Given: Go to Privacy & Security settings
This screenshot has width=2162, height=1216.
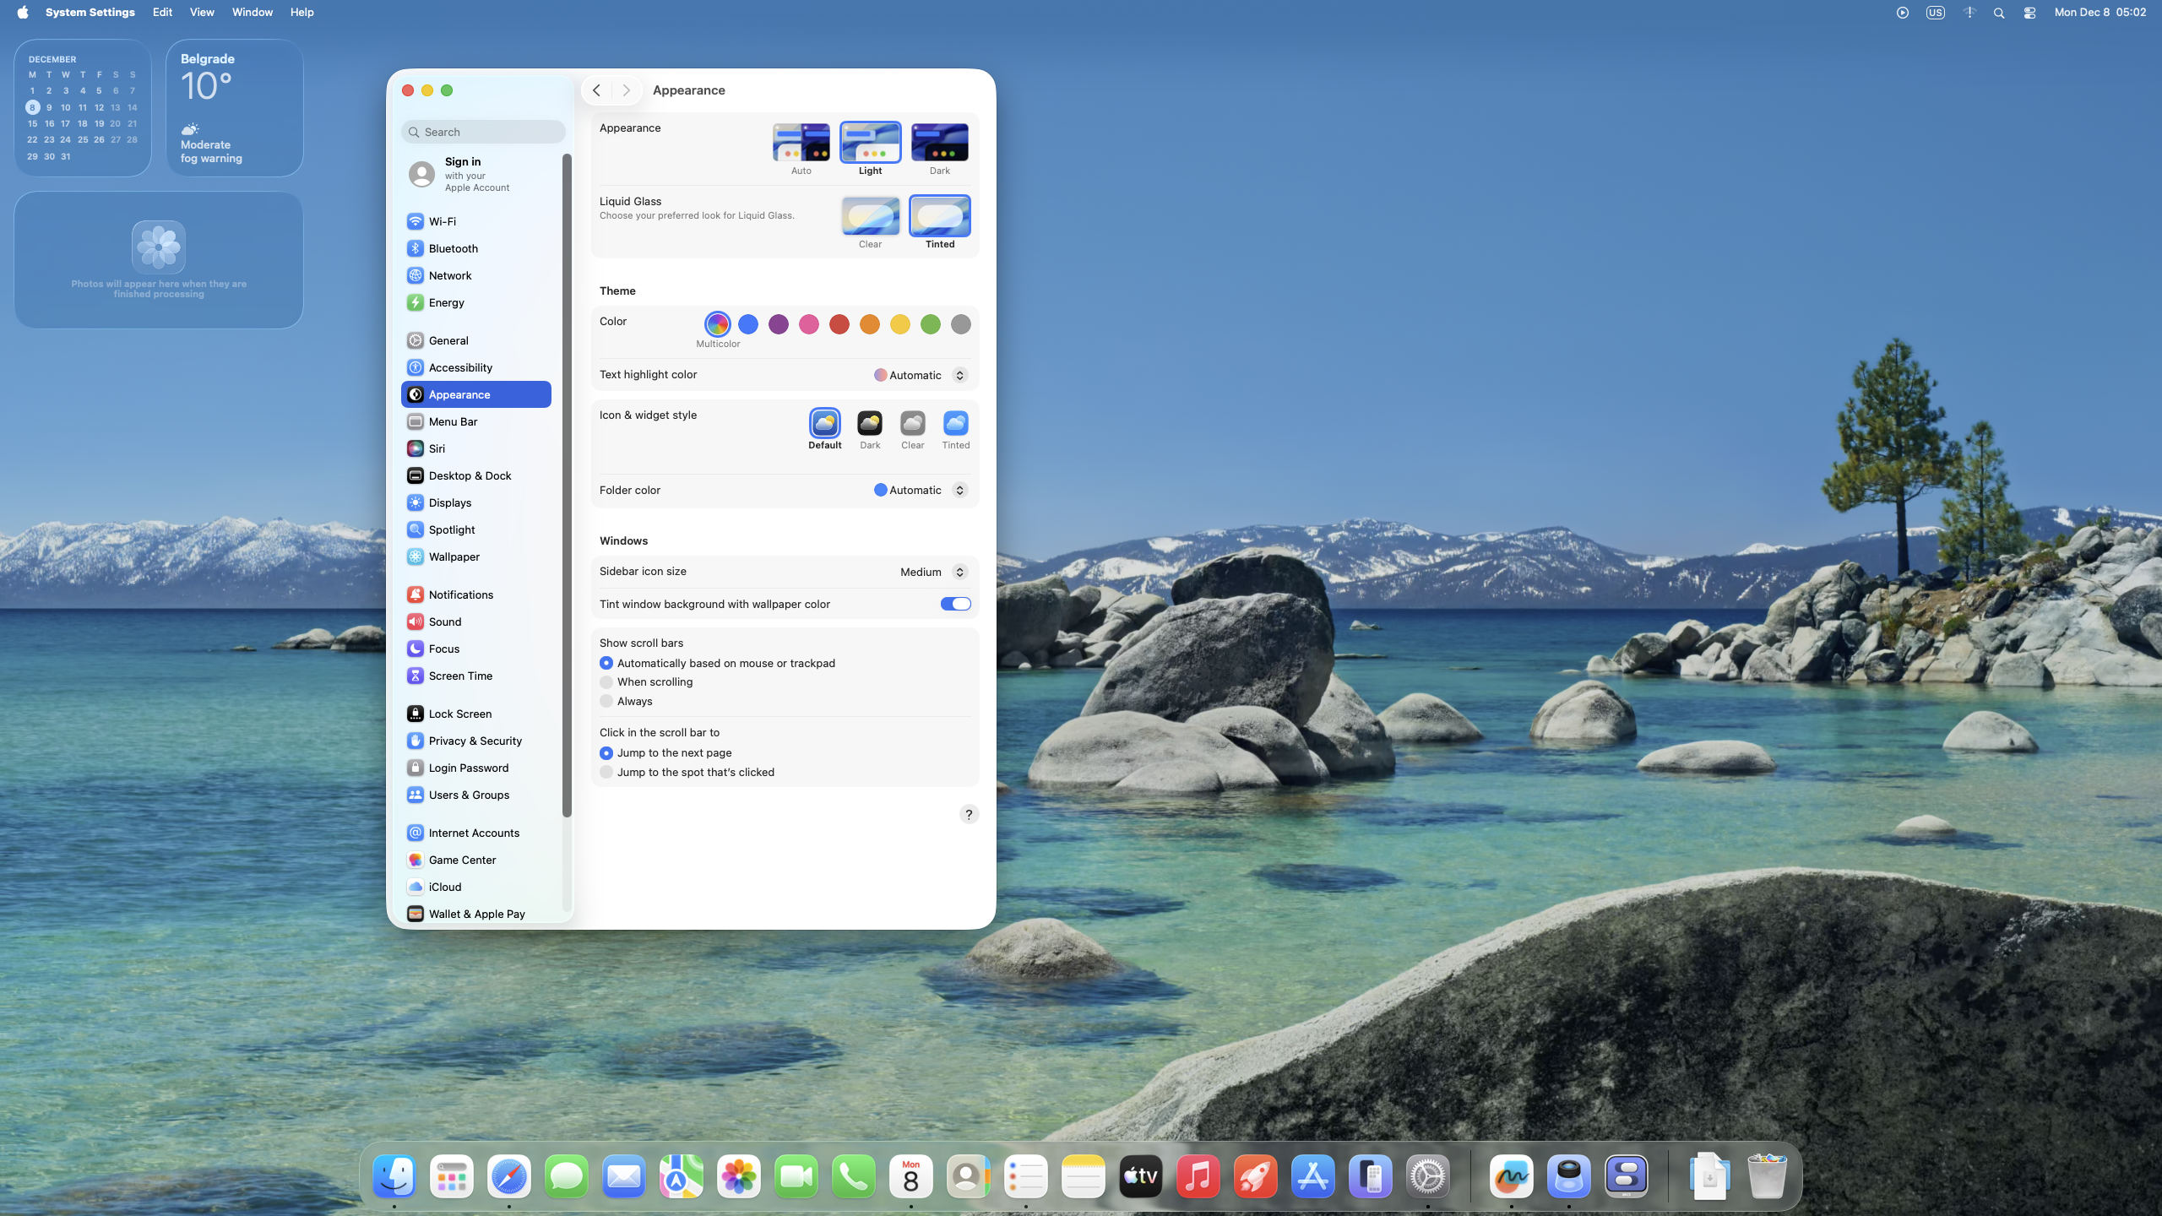Looking at the screenshot, I should pos(475,741).
